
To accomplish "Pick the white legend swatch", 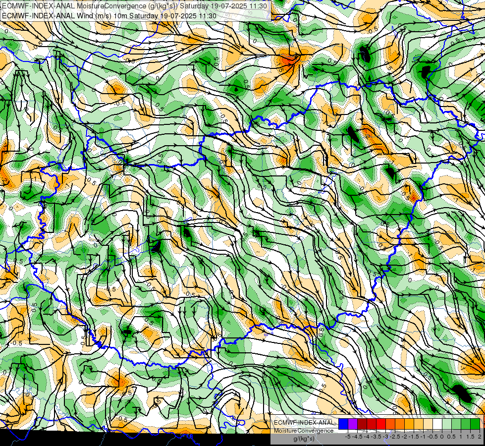I will tap(437, 424).
